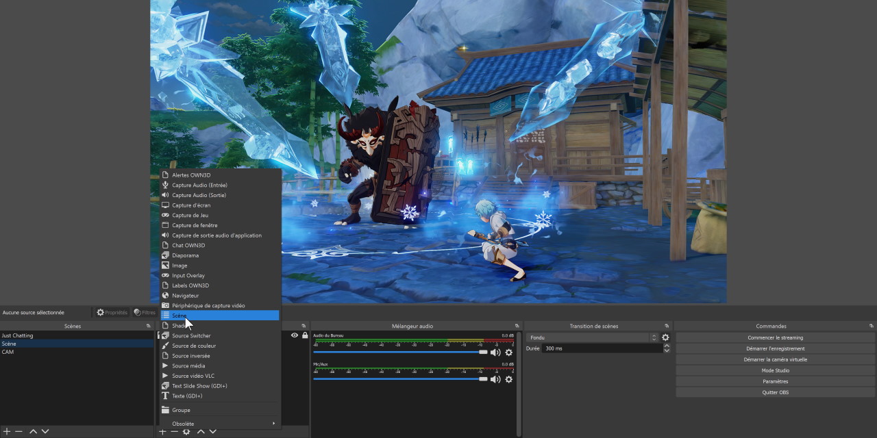The image size is (877, 438).
Task: Toggle source visibility eye icon
Action: click(295, 335)
